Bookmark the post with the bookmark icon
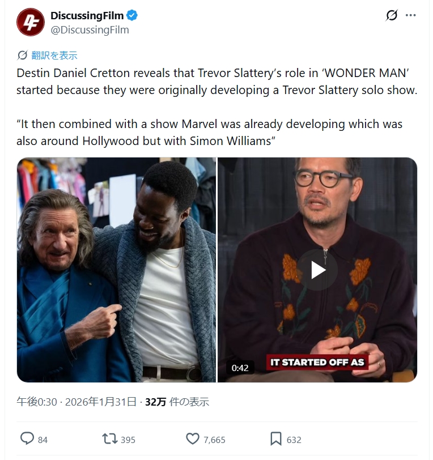Viewport: 433px width, 460px height. [x=276, y=439]
